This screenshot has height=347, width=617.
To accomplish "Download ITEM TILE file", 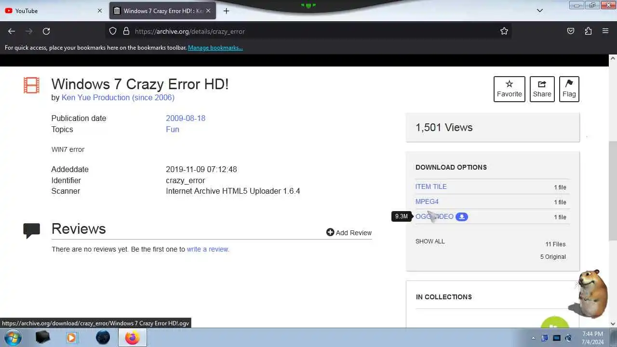I will pyautogui.click(x=431, y=187).
